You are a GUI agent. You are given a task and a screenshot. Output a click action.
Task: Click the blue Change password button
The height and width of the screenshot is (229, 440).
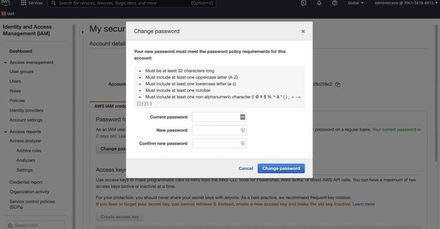[x=281, y=169]
